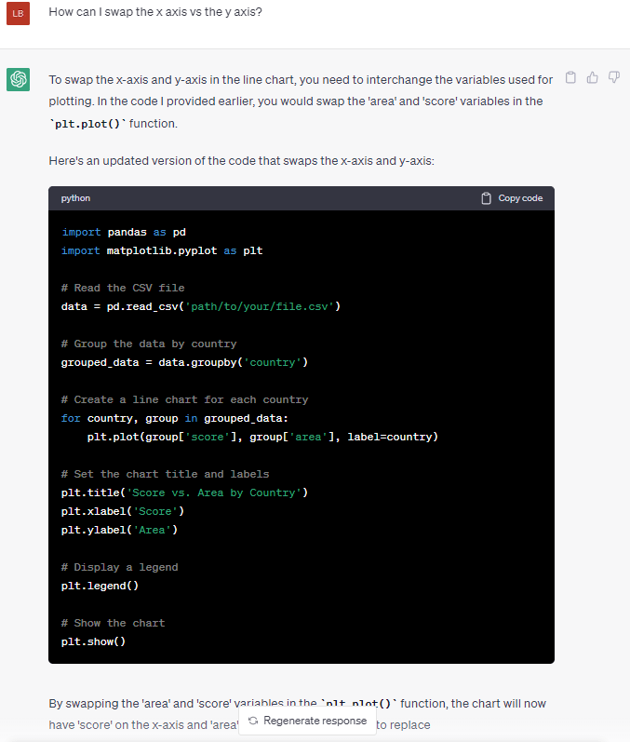Click the plt.show() code line
This screenshot has height=742, width=630.
(x=93, y=641)
